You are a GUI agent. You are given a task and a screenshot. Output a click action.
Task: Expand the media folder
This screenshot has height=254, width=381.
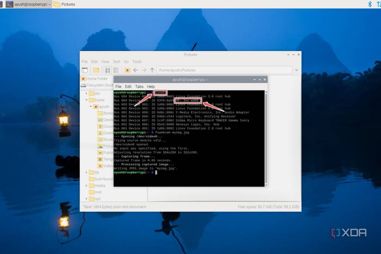[x=86, y=186]
